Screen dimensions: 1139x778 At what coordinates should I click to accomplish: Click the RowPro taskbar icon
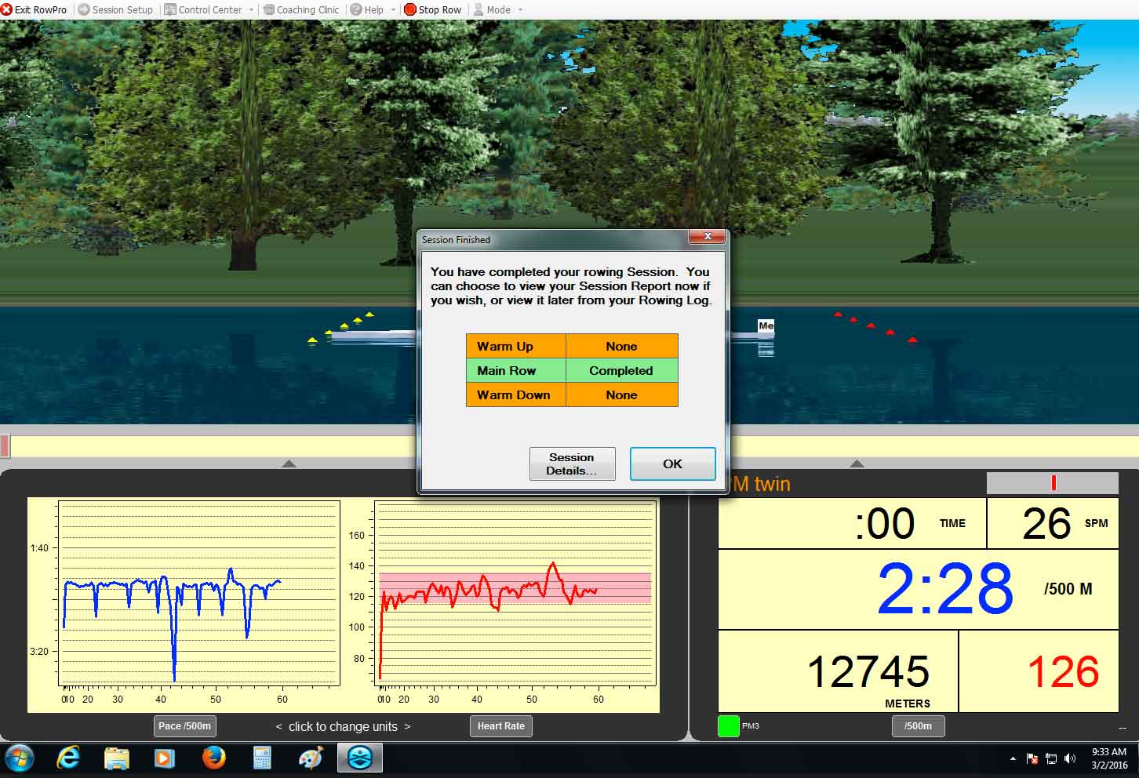click(360, 758)
